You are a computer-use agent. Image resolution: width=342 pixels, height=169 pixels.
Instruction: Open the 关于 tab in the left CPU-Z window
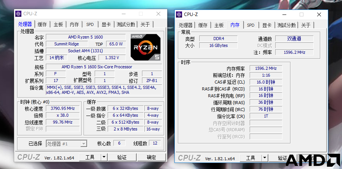[x=145, y=24]
